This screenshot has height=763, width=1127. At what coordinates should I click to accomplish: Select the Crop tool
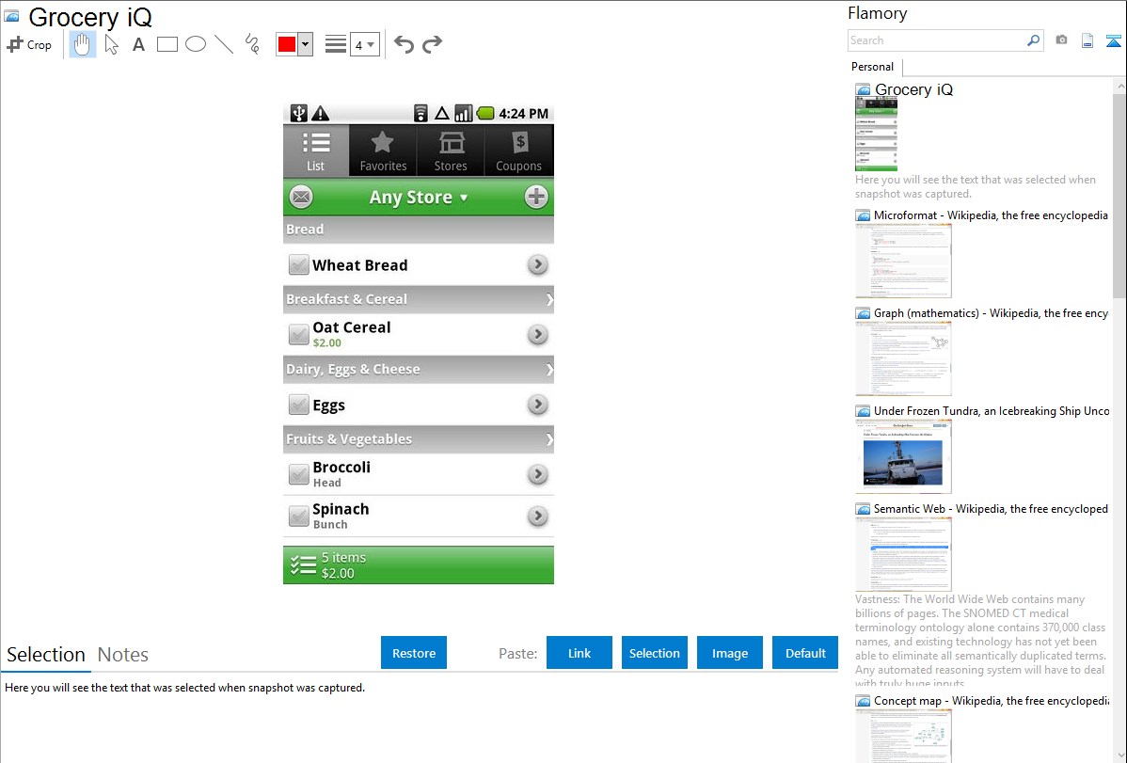[29, 44]
